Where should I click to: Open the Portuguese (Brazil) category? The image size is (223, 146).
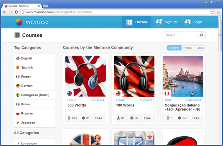click(35, 95)
